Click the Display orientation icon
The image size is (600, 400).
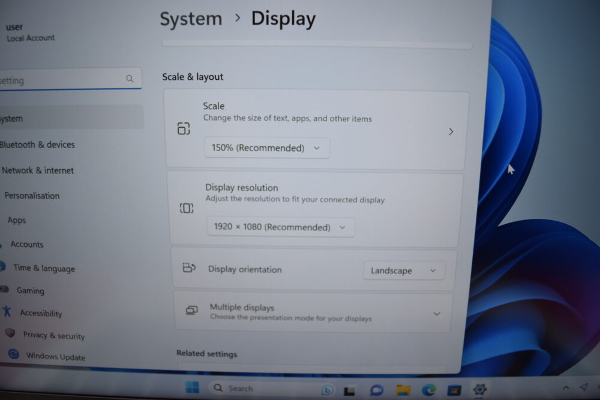[189, 267]
